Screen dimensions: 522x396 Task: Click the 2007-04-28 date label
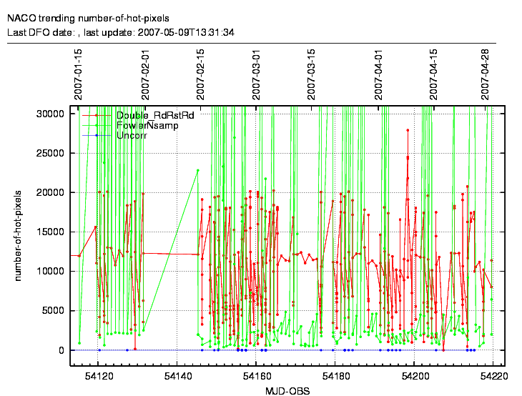(x=485, y=74)
